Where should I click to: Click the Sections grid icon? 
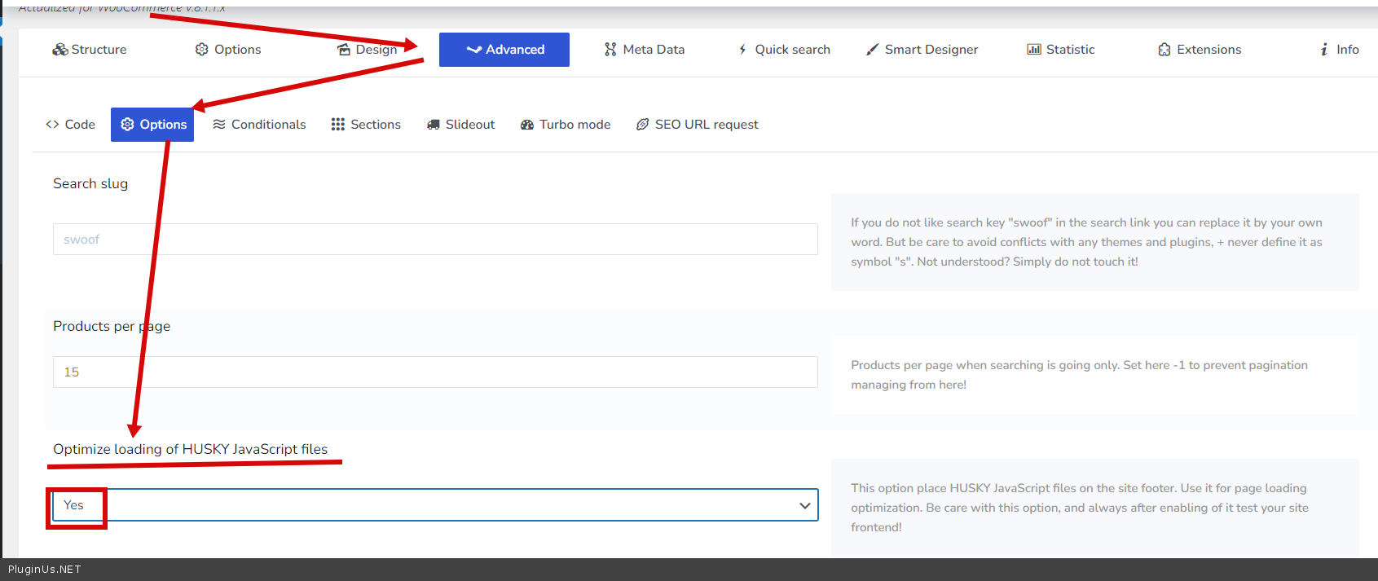338,125
